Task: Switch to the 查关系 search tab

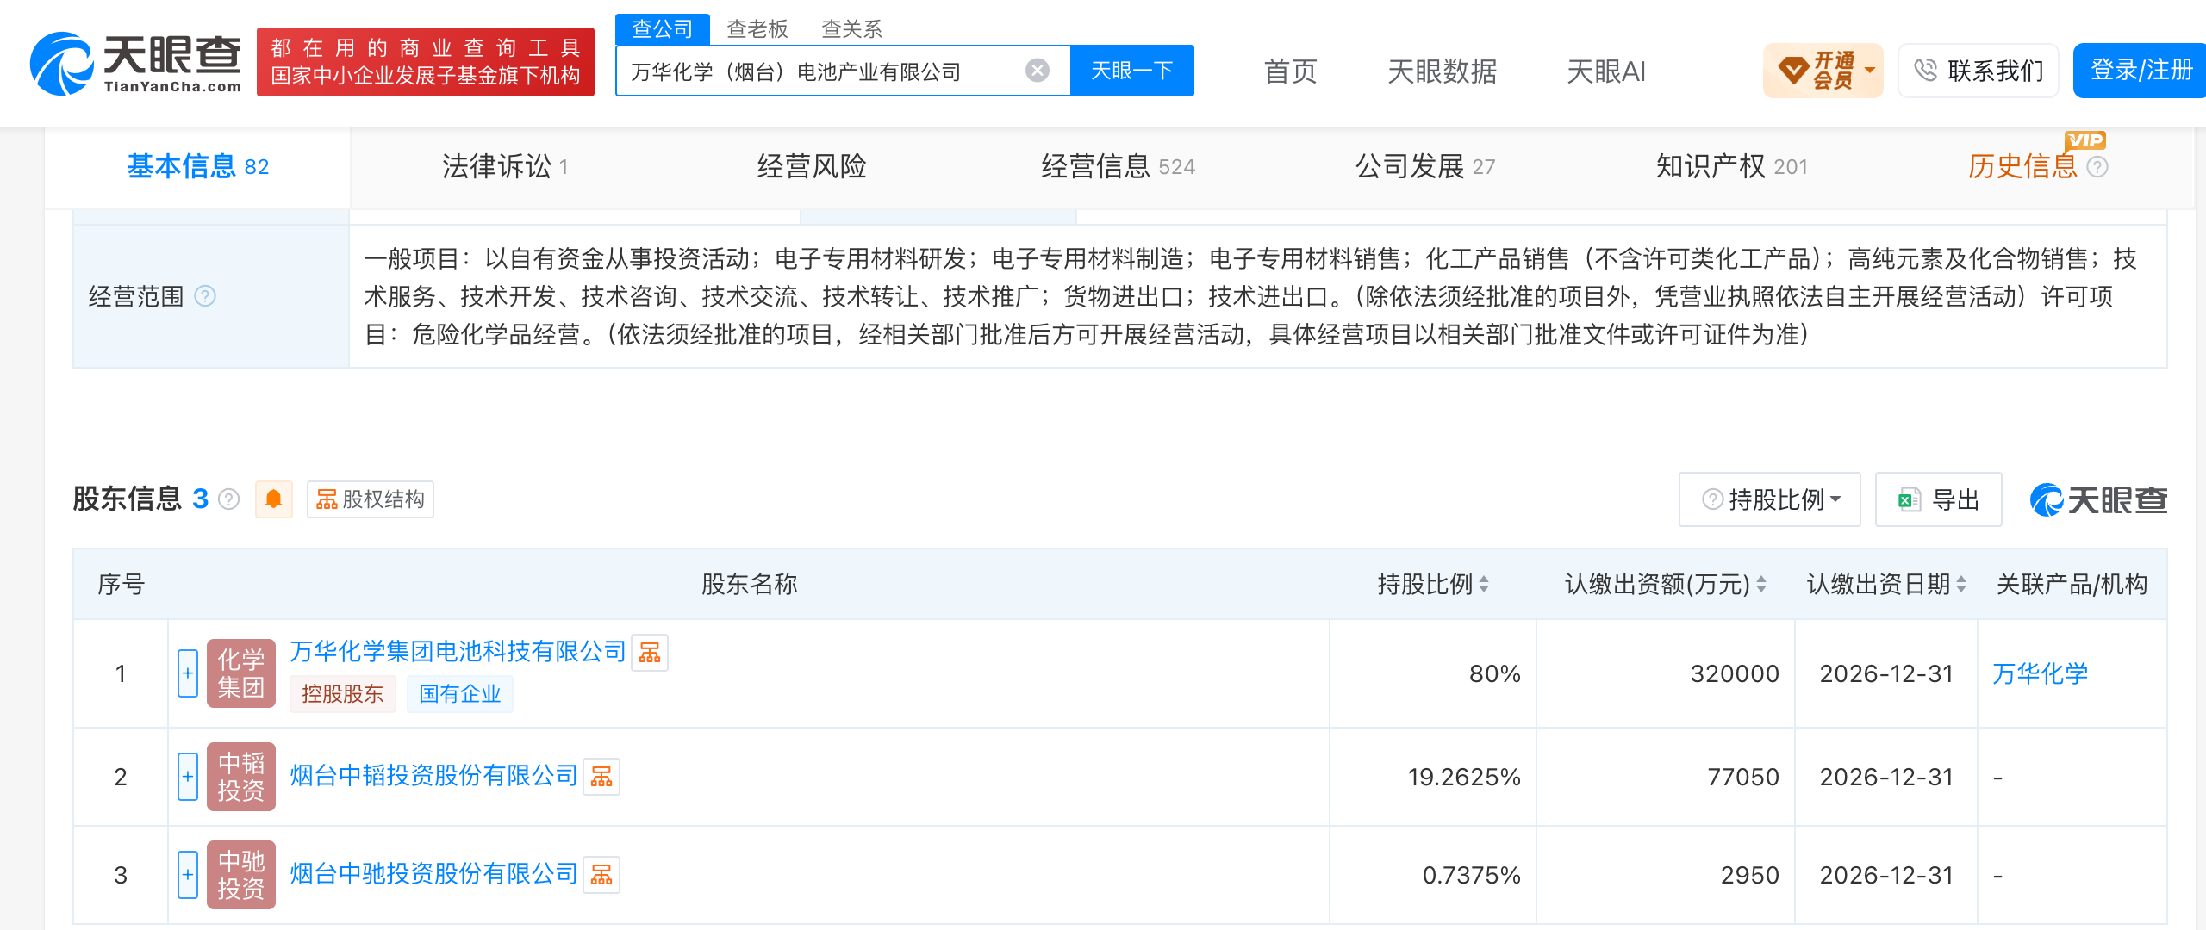Action: tap(851, 29)
